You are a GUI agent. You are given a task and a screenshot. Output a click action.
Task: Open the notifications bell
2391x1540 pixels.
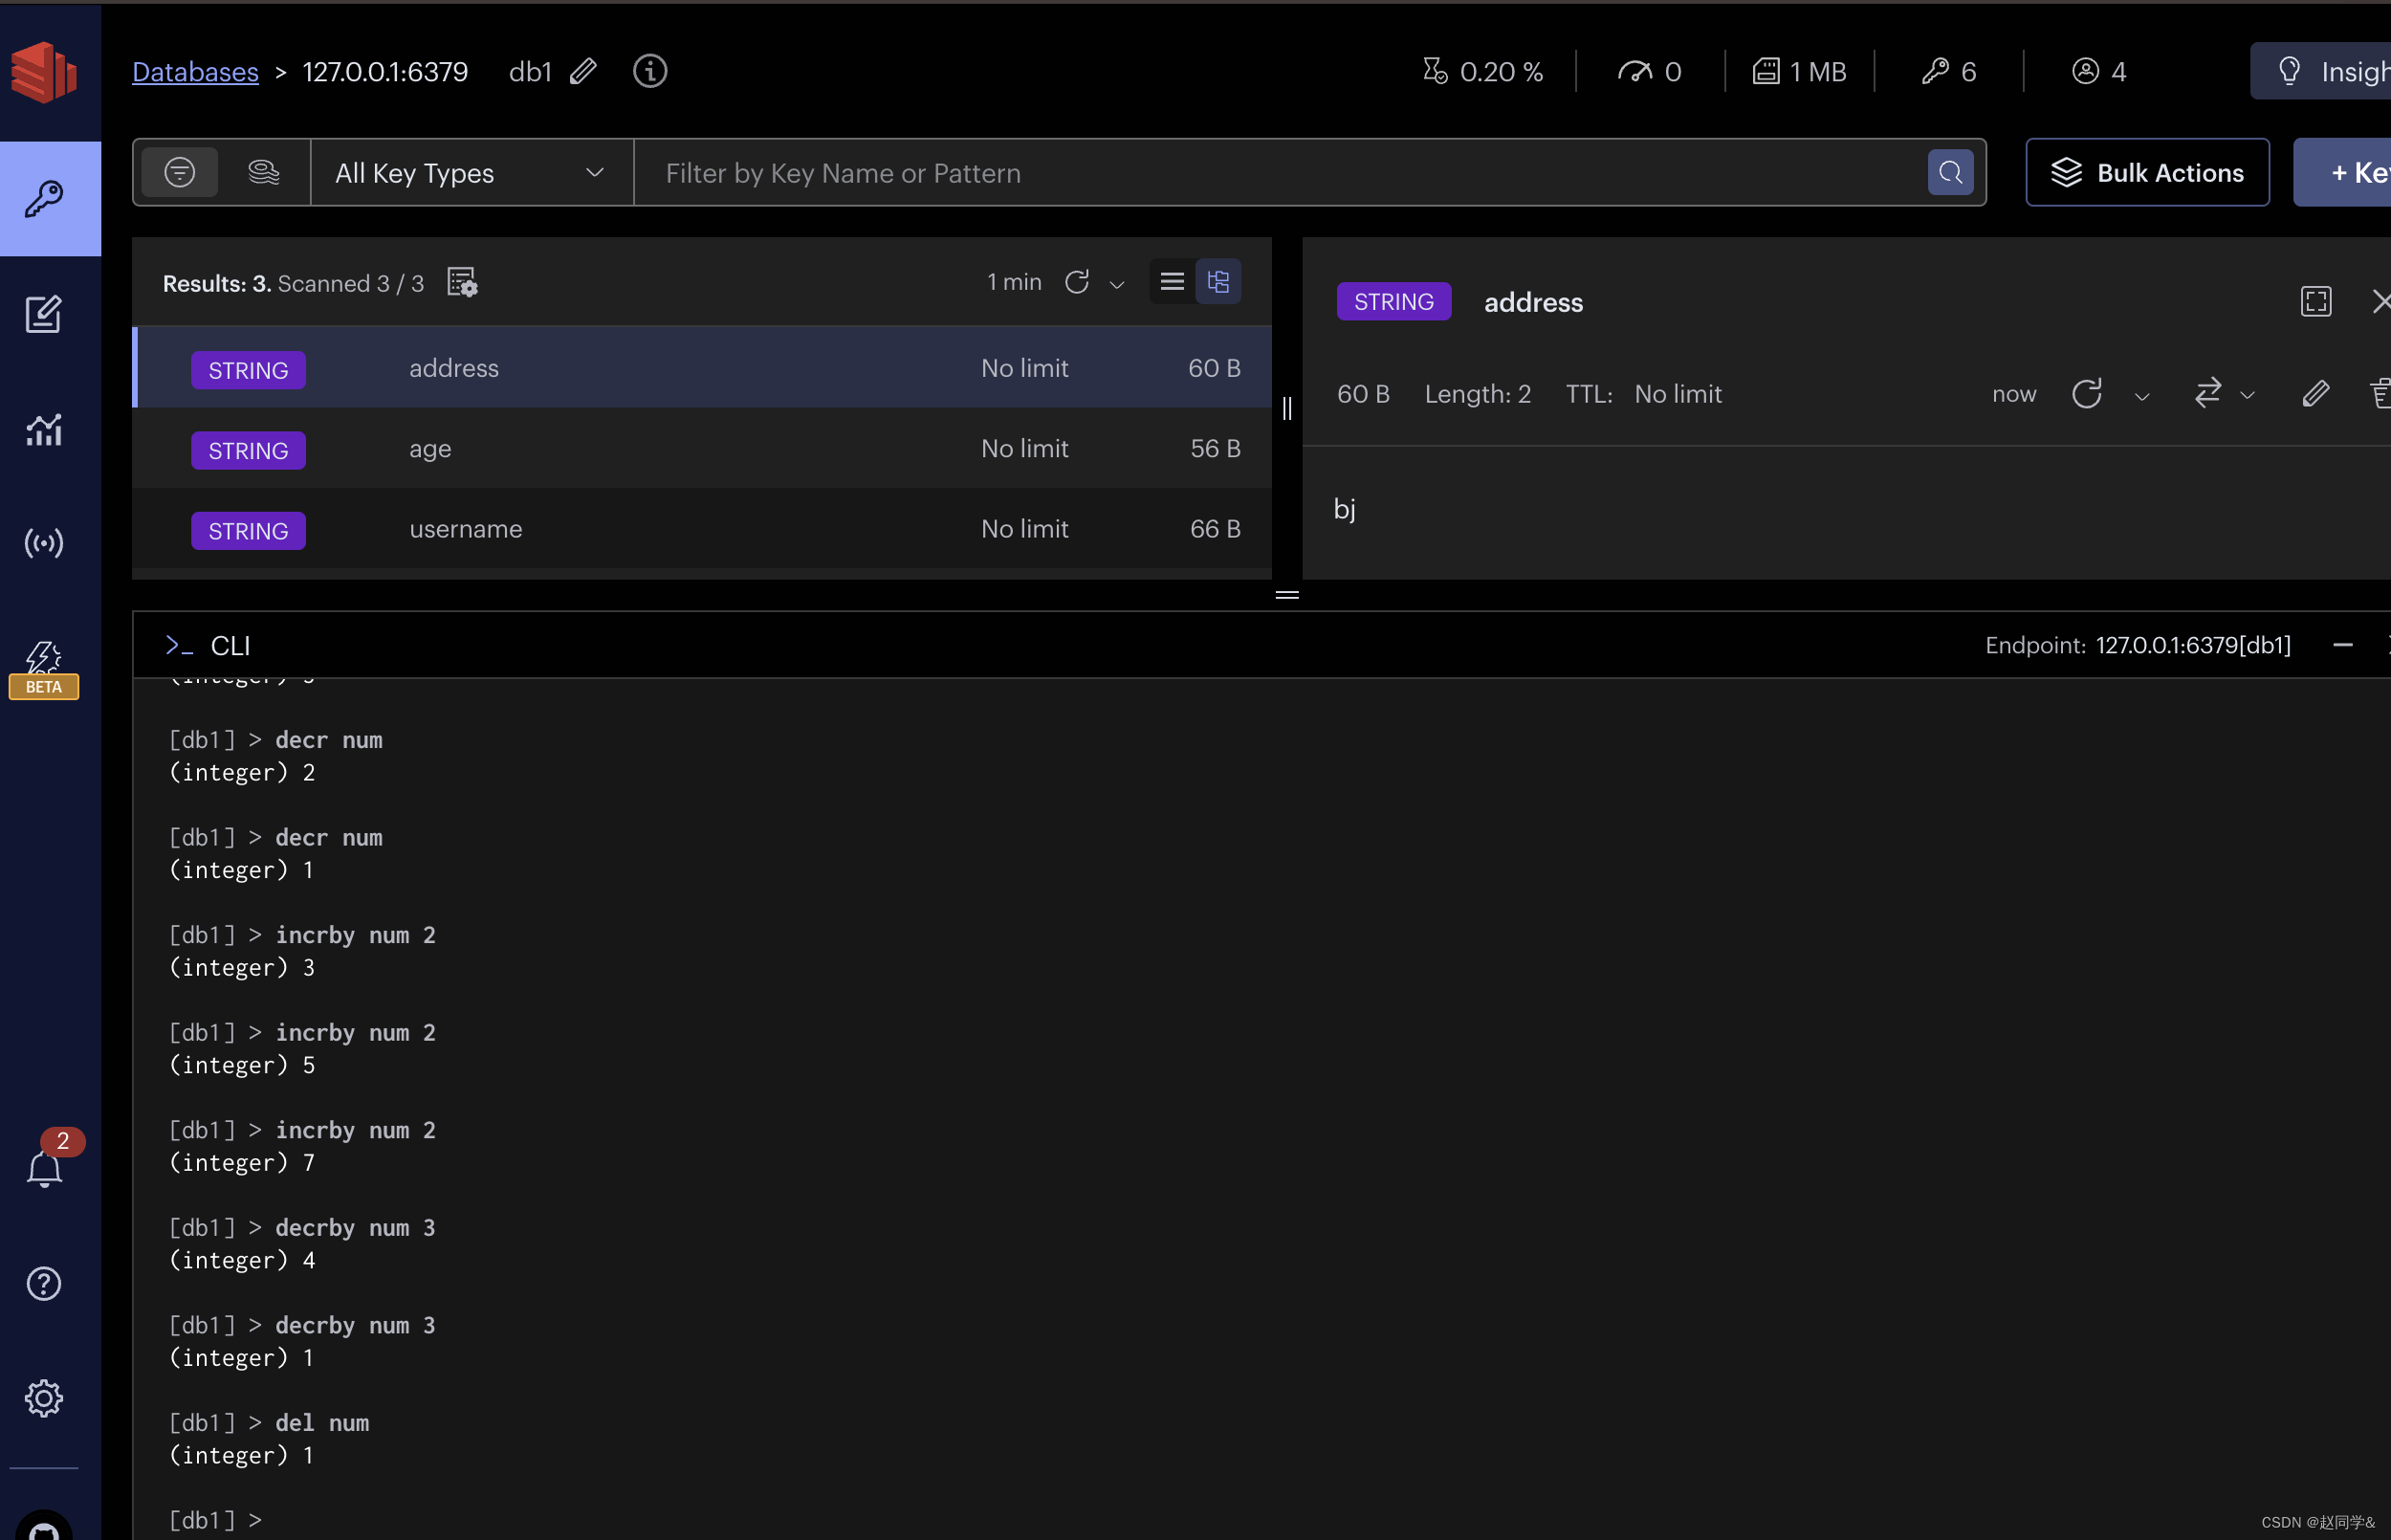click(x=43, y=1168)
